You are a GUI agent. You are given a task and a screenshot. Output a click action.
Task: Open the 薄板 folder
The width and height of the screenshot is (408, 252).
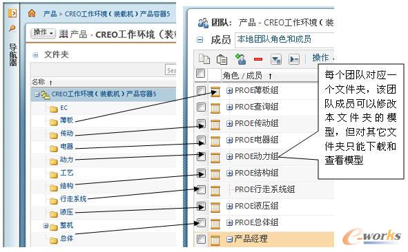[x=66, y=120]
